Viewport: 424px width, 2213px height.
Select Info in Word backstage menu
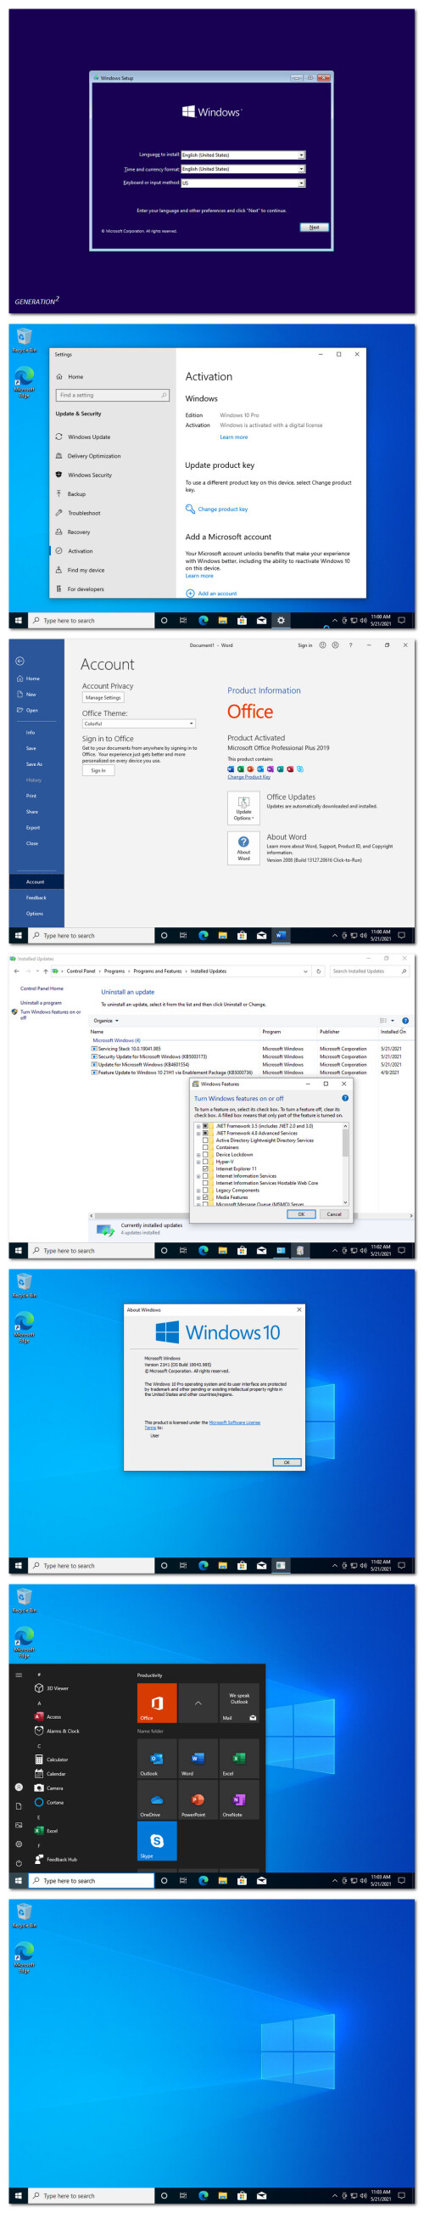30,733
